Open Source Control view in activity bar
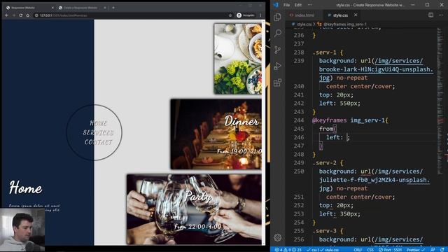This screenshot has width=448, height=252. 277,50
